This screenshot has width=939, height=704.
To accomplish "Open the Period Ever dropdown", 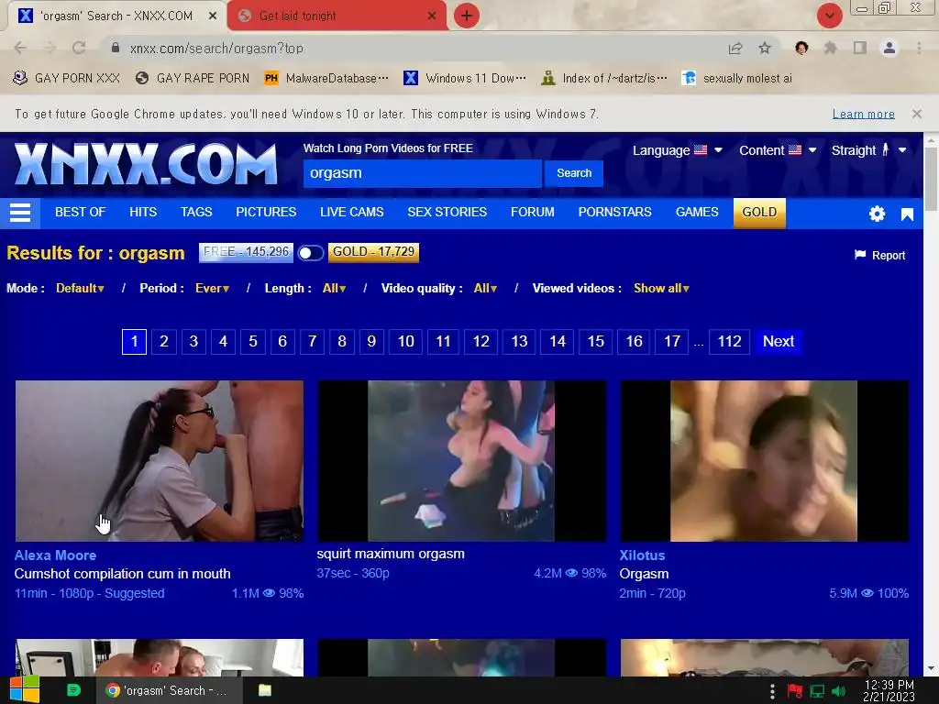I will [x=213, y=288].
